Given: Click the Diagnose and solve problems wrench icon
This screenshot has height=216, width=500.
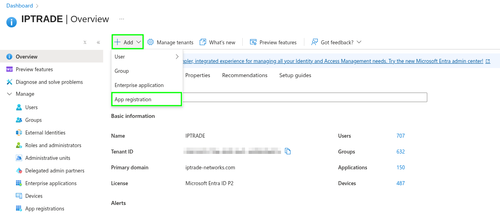Looking at the screenshot, I should (9, 82).
